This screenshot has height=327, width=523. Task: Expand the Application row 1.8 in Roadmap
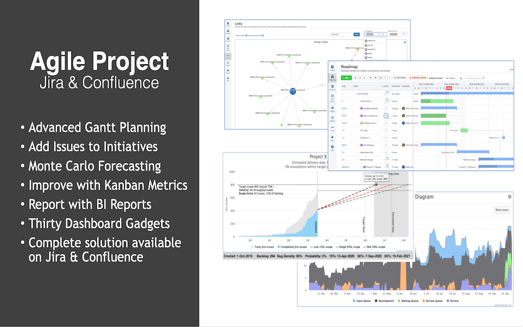tap(358, 153)
